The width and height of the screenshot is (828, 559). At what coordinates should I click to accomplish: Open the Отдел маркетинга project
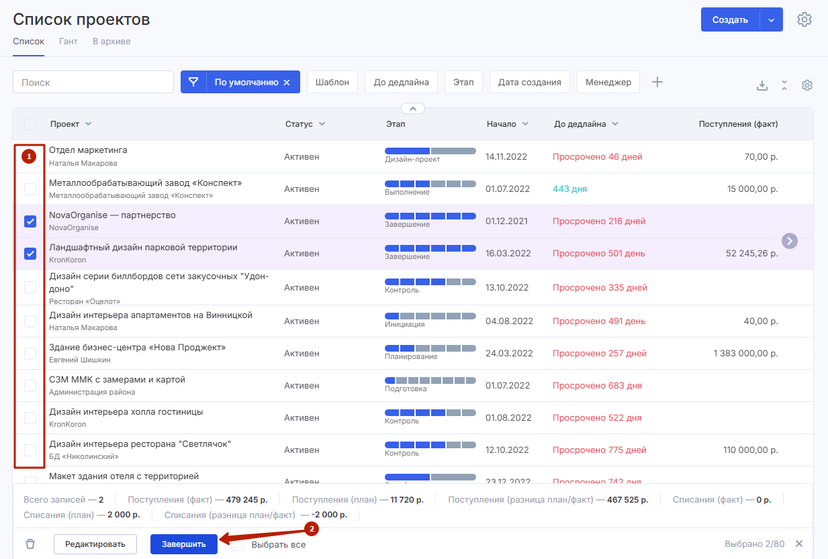pyautogui.click(x=88, y=150)
